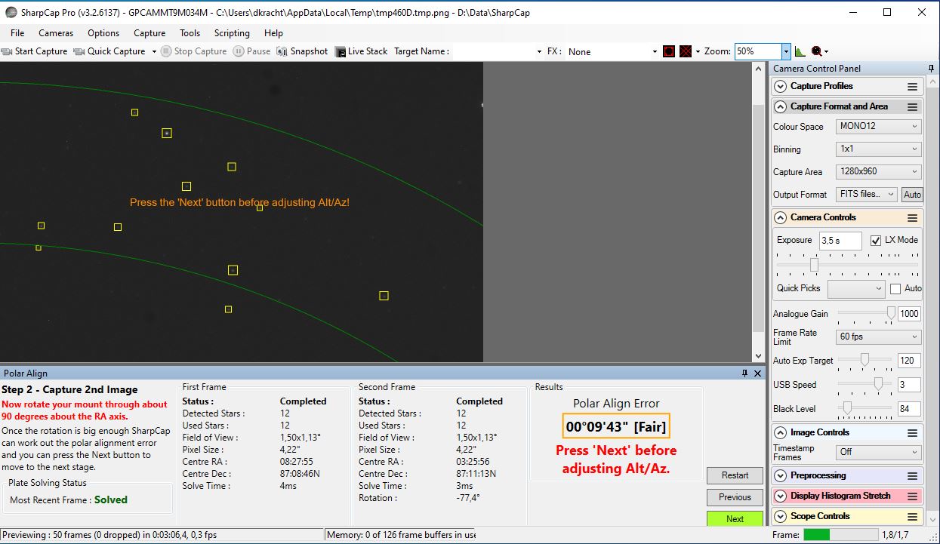Open the Capture Format and Area hamburger menu

click(912, 107)
